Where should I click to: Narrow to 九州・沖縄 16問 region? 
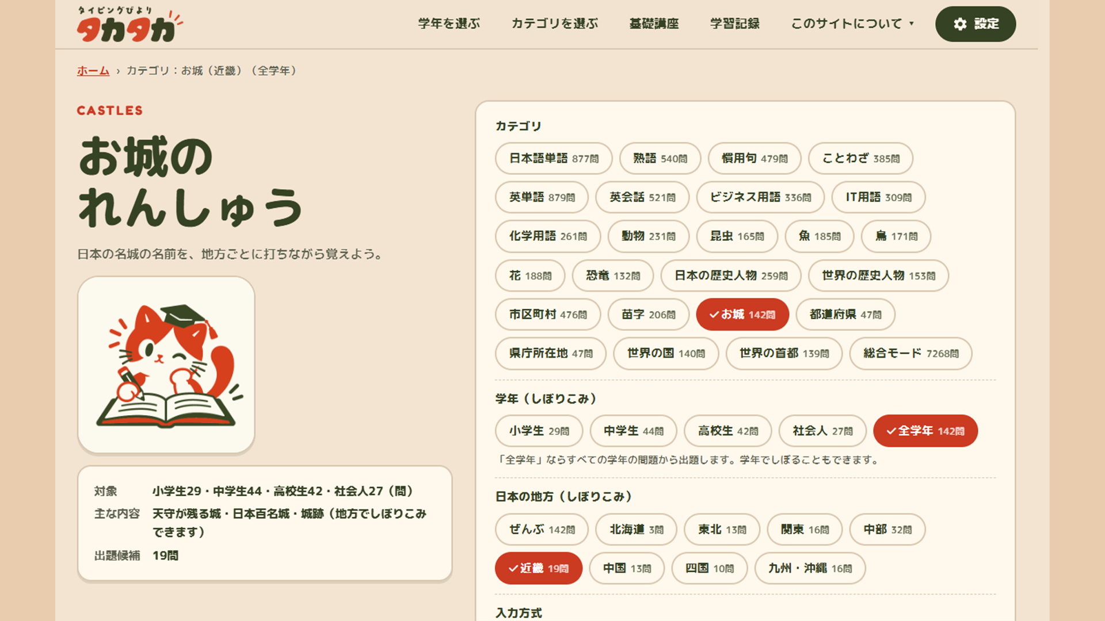[x=810, y=569]
